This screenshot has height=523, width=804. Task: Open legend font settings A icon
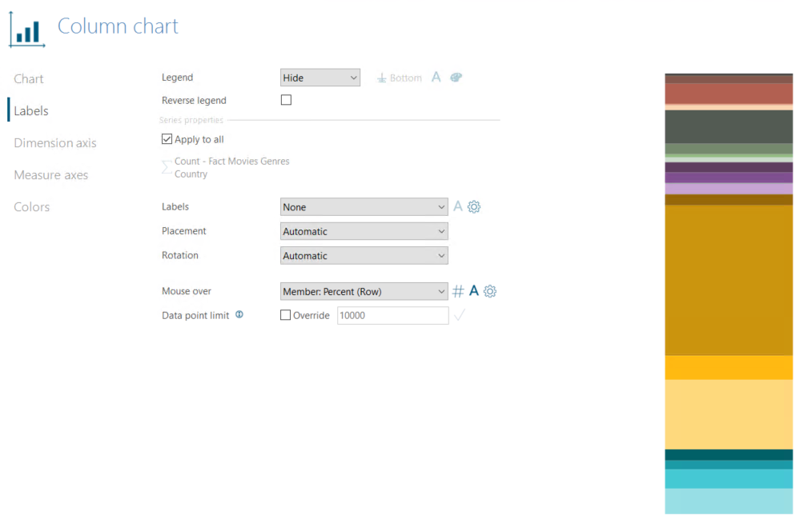tap(436, 78)
